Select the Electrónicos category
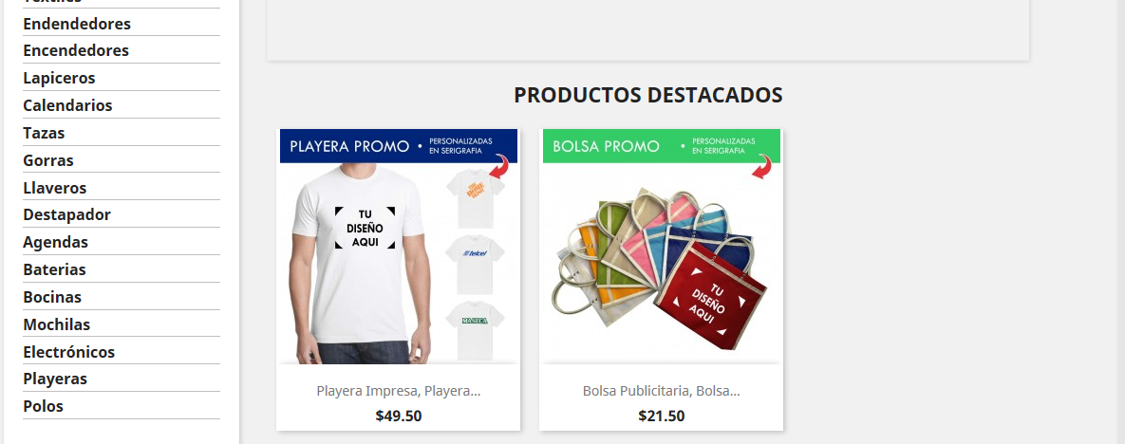The width and height of the screenshot is (1125, 444). 69,351
